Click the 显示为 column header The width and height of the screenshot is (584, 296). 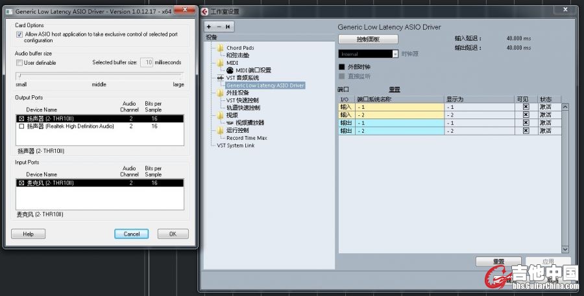(x=480, y=99)
